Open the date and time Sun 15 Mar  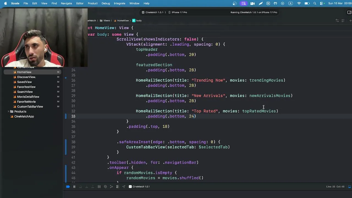point(340,3)
